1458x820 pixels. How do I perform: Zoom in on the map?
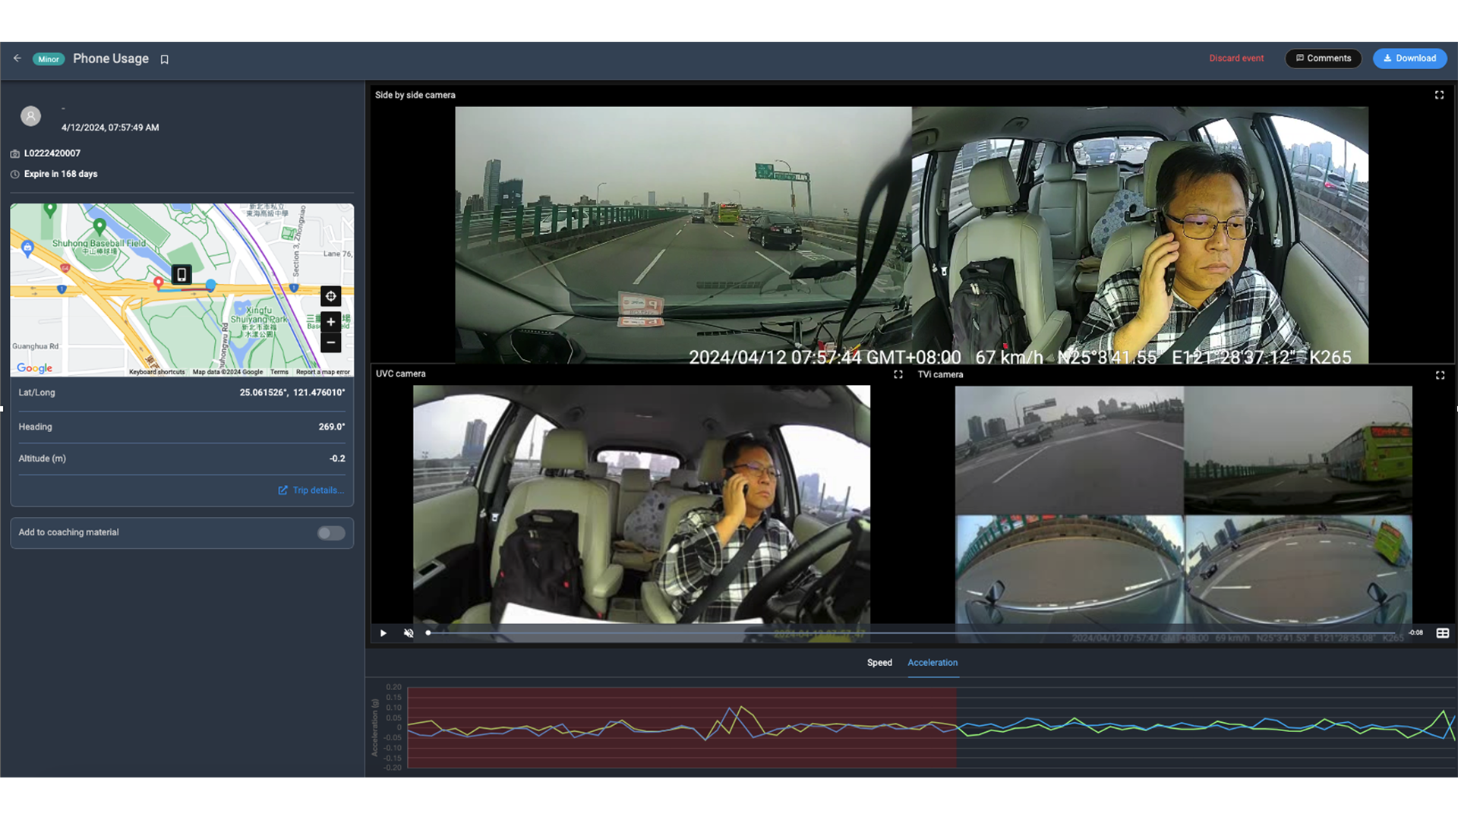[x=330, y=322]
